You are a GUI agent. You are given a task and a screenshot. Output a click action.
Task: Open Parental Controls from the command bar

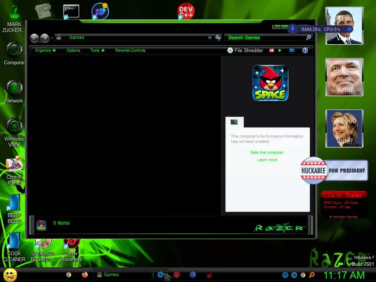[130, 50]
